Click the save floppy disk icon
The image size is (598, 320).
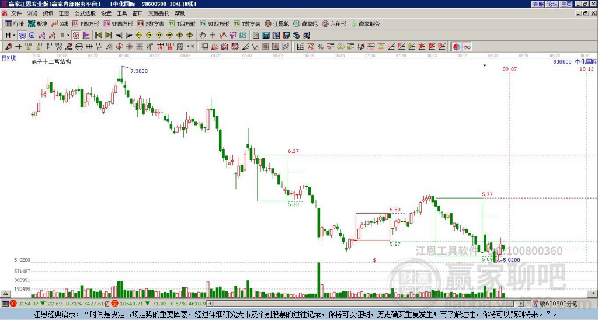coord(286,35)
